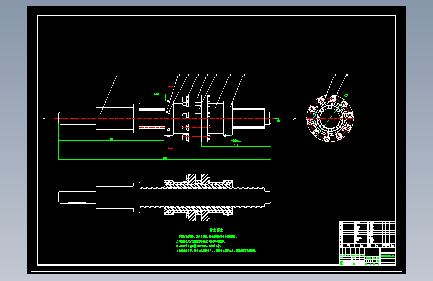Click the green annotation box below the right sleeve

(237, 140)
